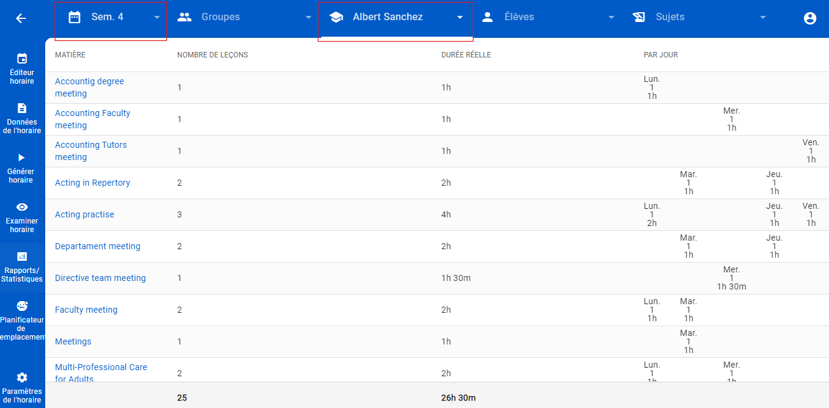Click Mer. entry in Accounting Faculty row
This screenshot has height=408, width=829.
tap(731, 119)
